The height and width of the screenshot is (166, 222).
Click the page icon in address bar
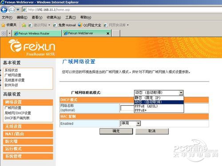point(25,10)
